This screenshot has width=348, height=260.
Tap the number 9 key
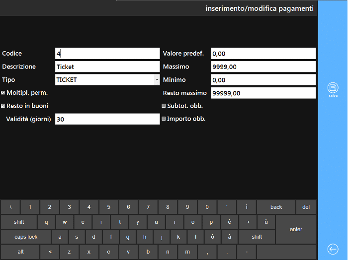coord(187,207)
